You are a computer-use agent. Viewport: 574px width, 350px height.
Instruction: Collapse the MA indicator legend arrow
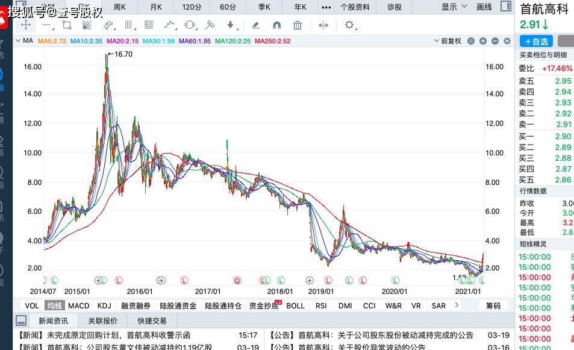point(18,41)
